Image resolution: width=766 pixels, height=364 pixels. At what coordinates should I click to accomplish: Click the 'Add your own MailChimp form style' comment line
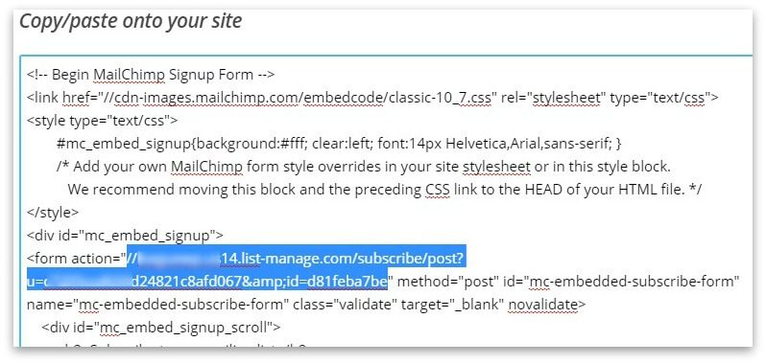point(364,167)
